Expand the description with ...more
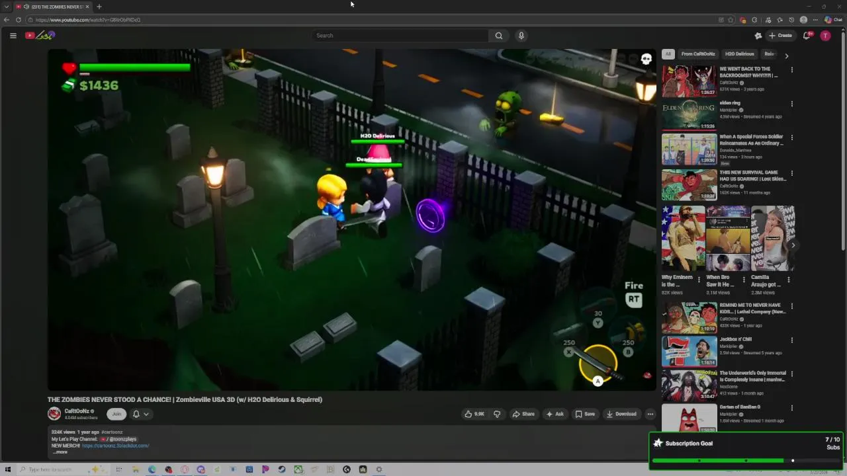The height and width of the screenshot is (476, 847). pos(60,452)
